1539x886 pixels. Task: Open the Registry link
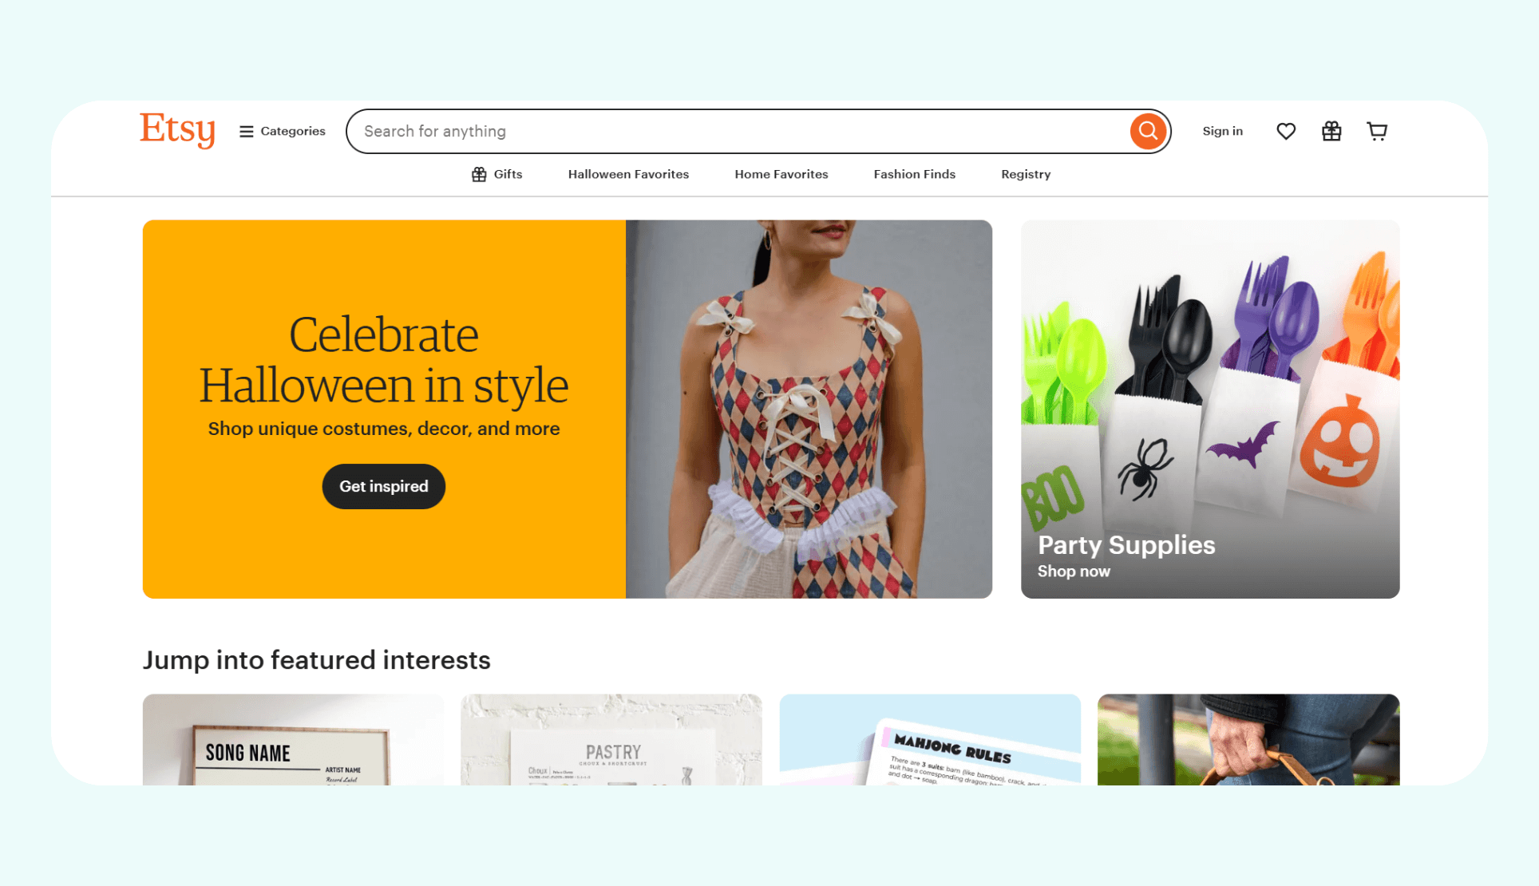pyautogui.click(x=1026, y=174)
